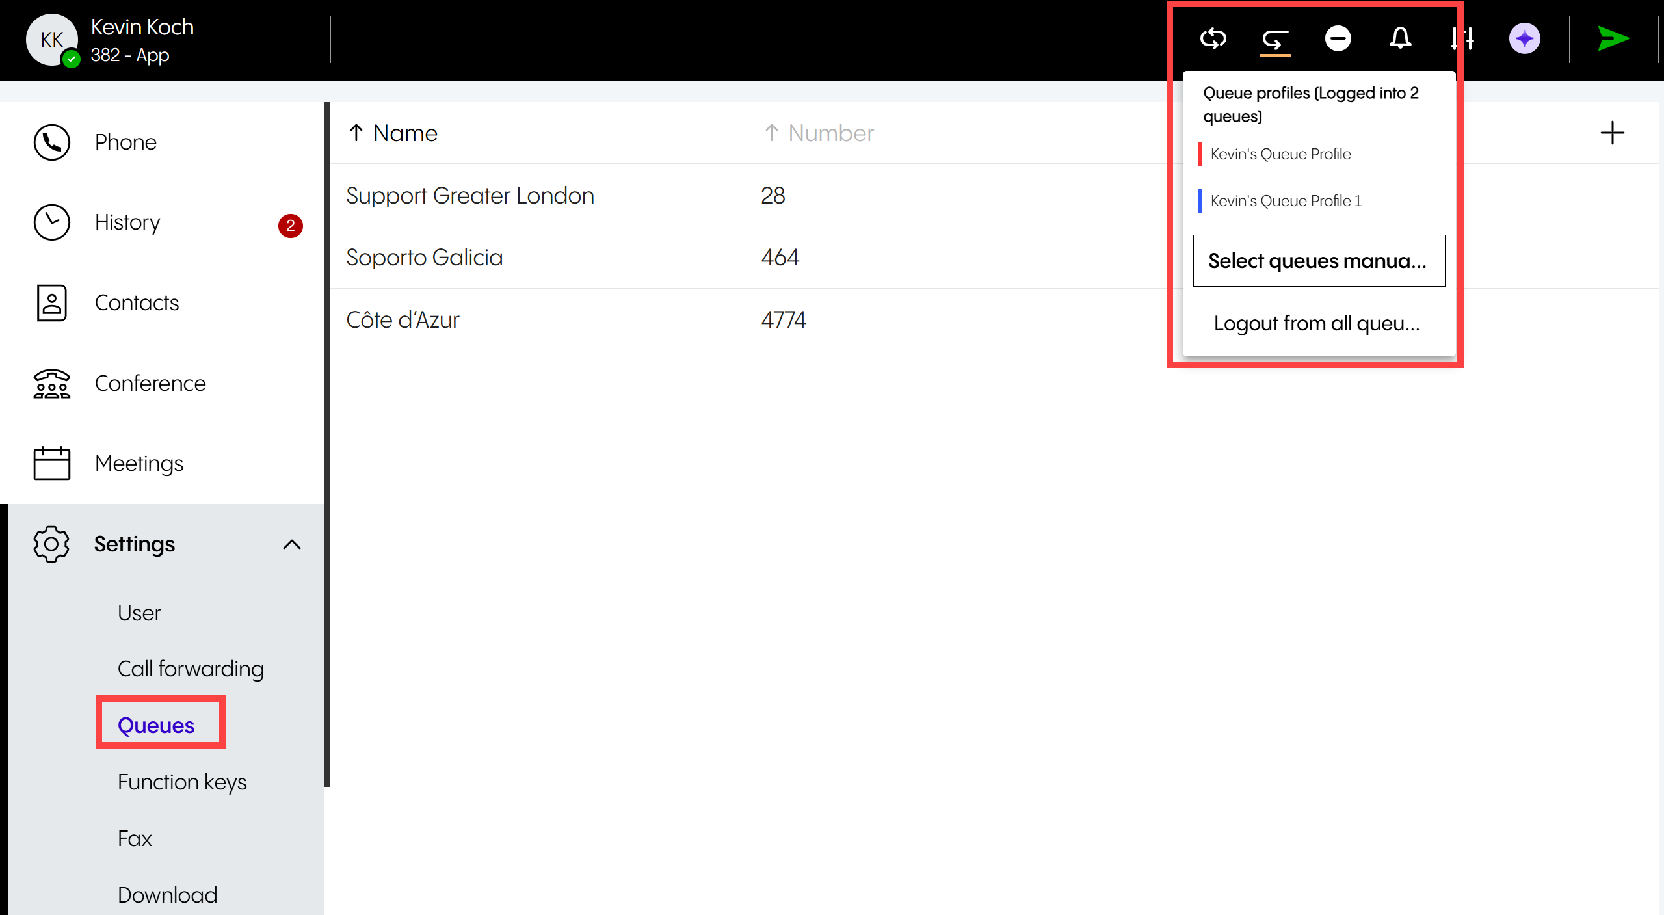Open the Phone section in sidebar
Screen dimensions: 1664x915
(x=125, y=142)
